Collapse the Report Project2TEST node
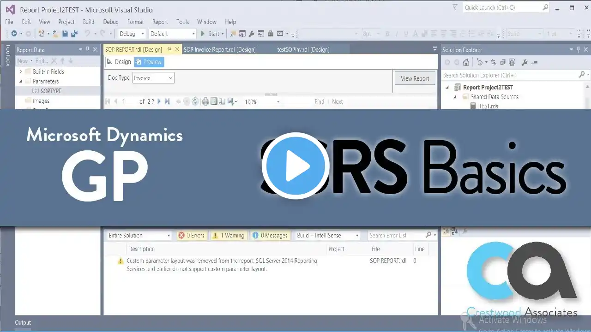This screenshot has height=332, width=591. coord(447,87)
